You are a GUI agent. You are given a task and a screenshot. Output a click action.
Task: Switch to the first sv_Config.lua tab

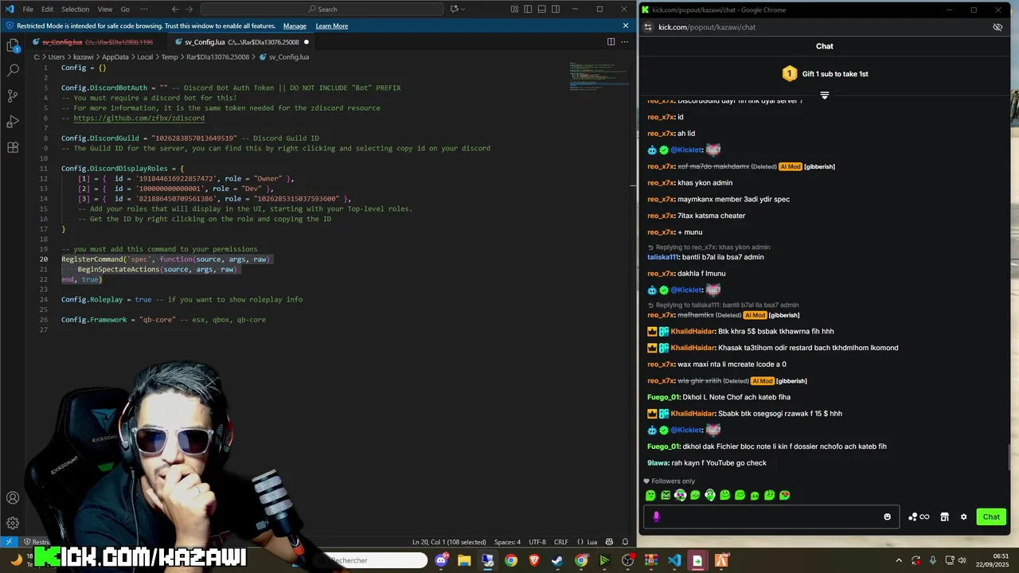tap(97, 41)
